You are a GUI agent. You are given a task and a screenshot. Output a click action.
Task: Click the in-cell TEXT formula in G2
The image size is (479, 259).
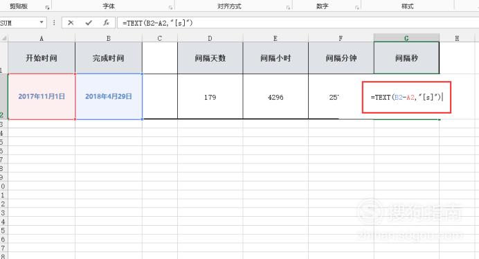point(406,97)
